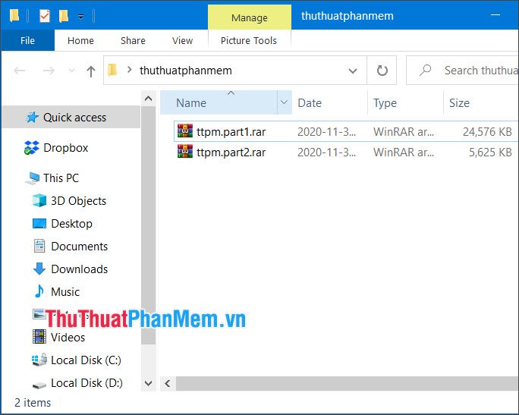Click the Videos filmstrip icon
This screenshot has height=415, width=519.
tap(39, 337)
